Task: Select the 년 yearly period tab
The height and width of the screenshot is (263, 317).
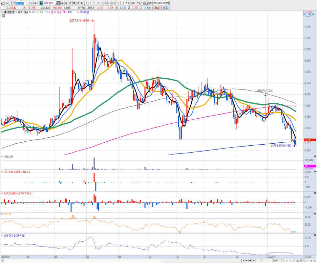Action: point(70,3)
